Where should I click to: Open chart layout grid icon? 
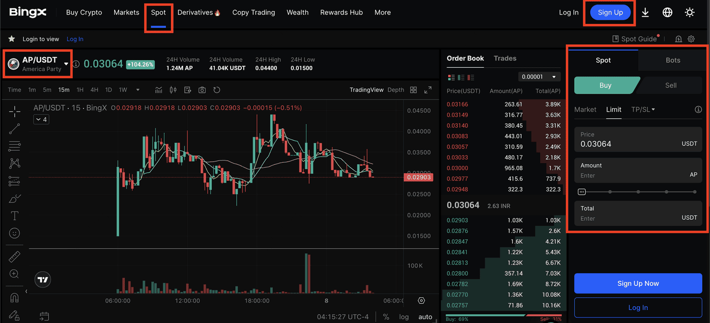tap(413, 90)
